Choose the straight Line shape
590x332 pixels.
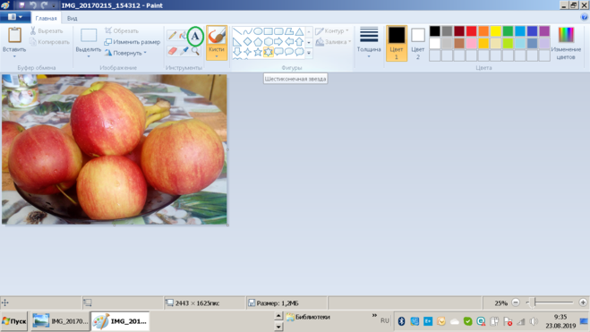(237, 31)
